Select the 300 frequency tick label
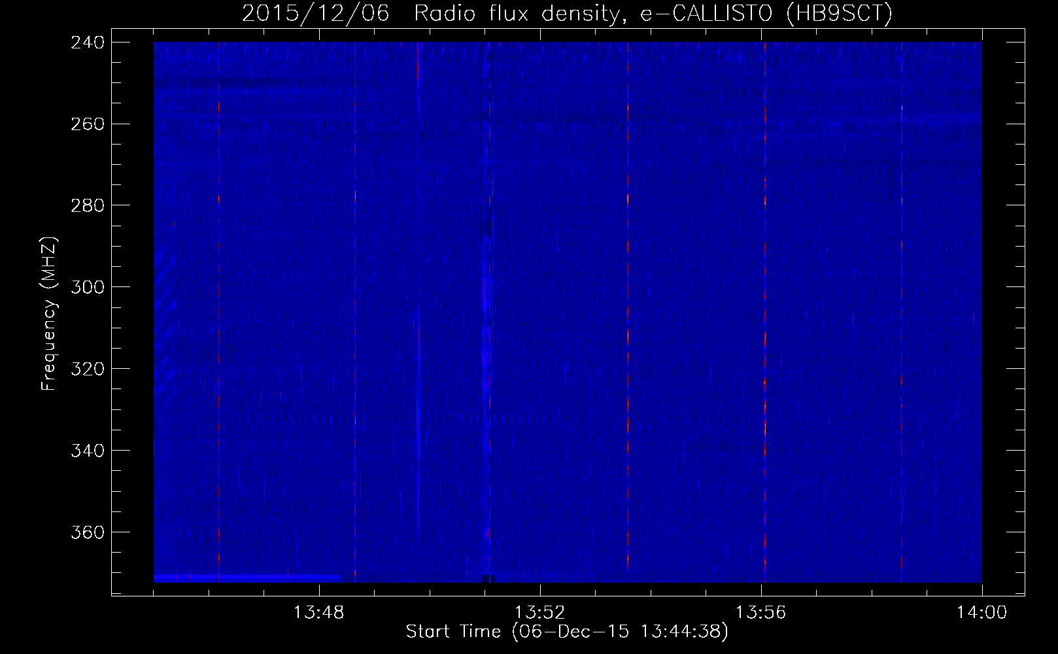Image resolution: width=1058 pixels, height=654 pixels. click(88, 288)
